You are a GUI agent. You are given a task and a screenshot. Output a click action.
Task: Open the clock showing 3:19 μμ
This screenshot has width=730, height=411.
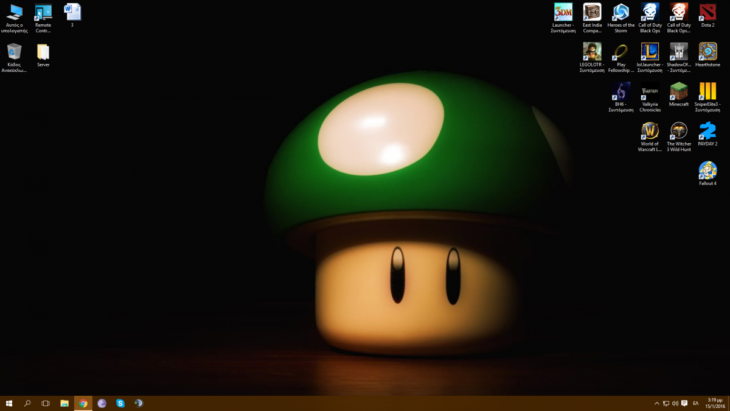[x=715, y=403]
